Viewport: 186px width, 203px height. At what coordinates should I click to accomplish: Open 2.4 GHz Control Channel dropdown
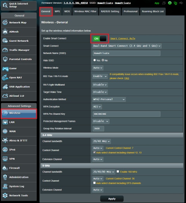(98, 148)
